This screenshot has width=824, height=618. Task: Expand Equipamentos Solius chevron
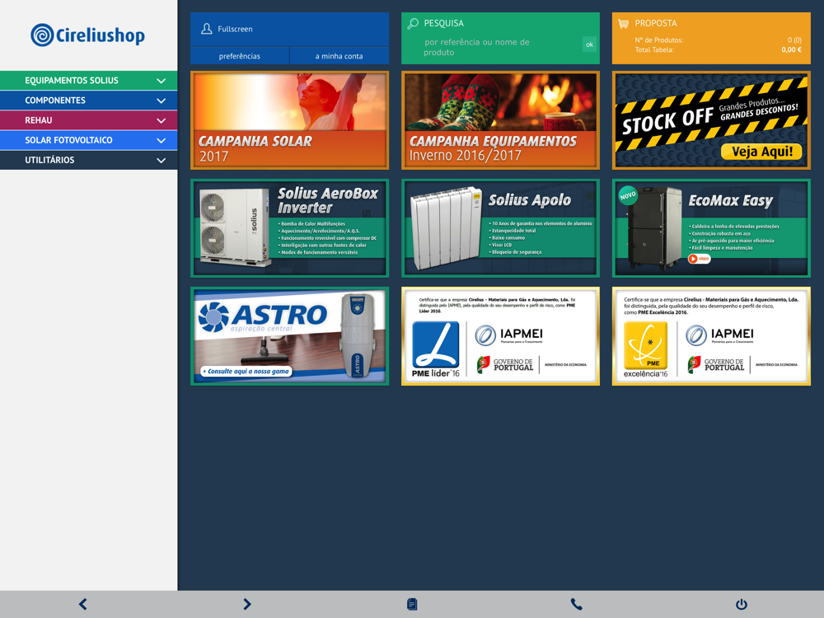coord(162,81)
